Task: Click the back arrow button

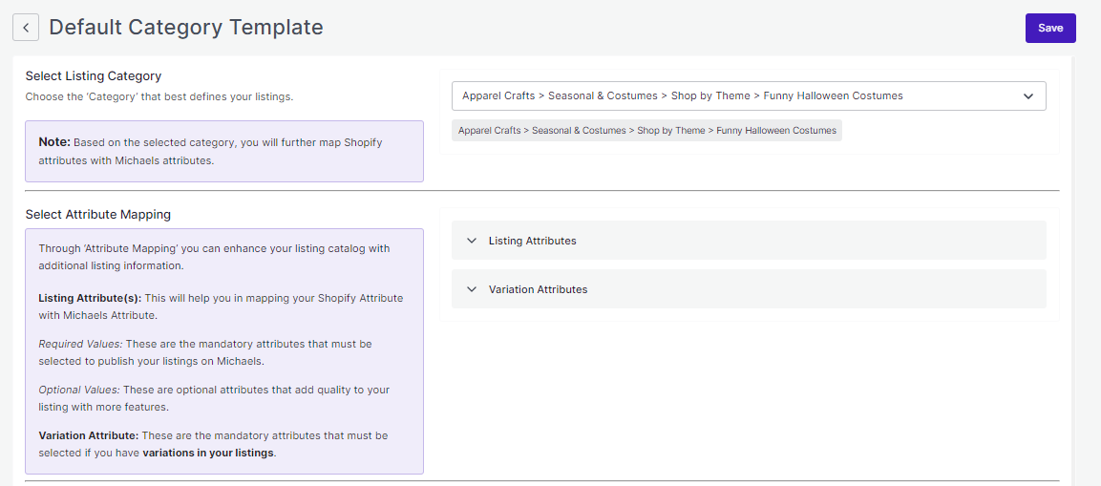Action: coord(26,28)
